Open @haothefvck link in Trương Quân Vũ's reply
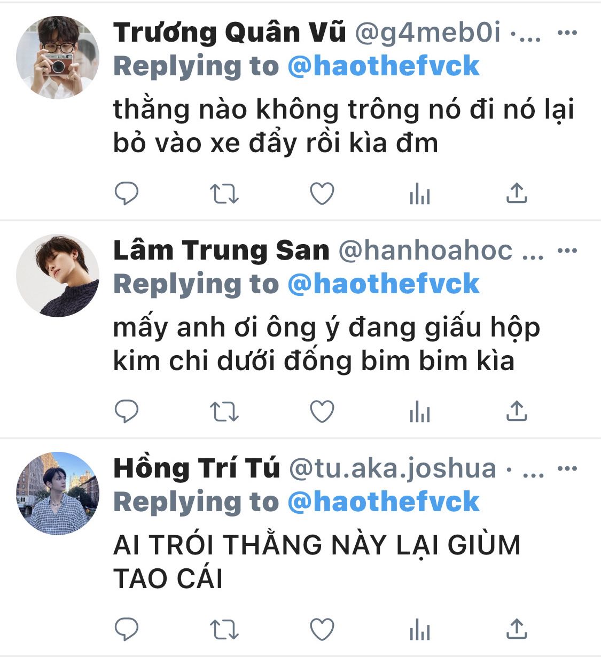 coord(384,66)
